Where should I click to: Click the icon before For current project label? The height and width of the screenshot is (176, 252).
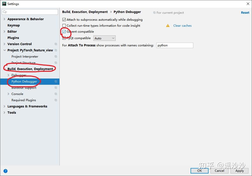[x=155, y=12]
